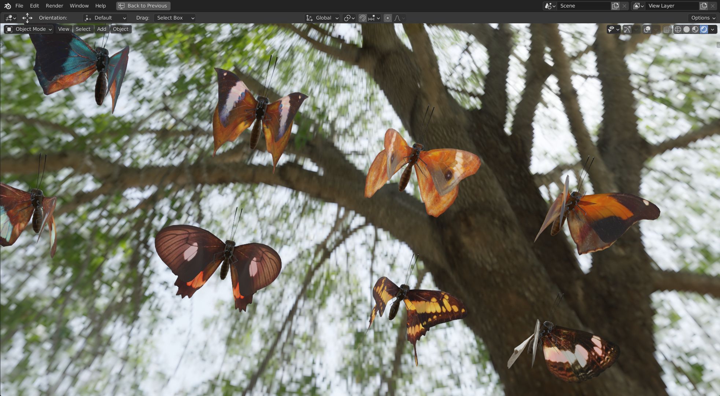Switch to material preview shading
This screenshot has width=720, height=396.
pyautogui.click(x=695, y=29)
